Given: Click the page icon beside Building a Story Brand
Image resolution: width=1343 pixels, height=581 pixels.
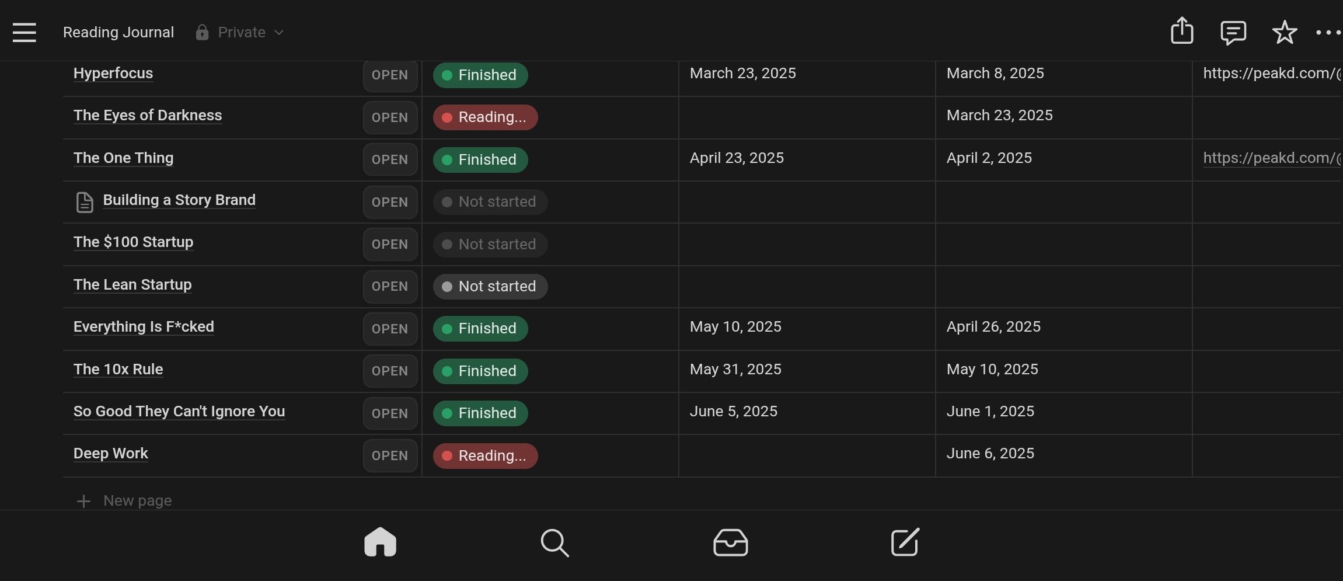Looking at the screenshot, I should pos(85,202).
